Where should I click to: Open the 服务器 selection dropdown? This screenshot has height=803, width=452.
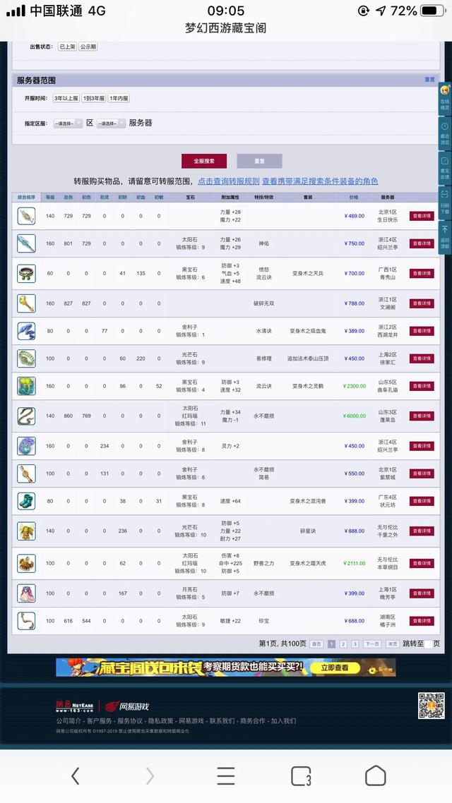[111, 123]
